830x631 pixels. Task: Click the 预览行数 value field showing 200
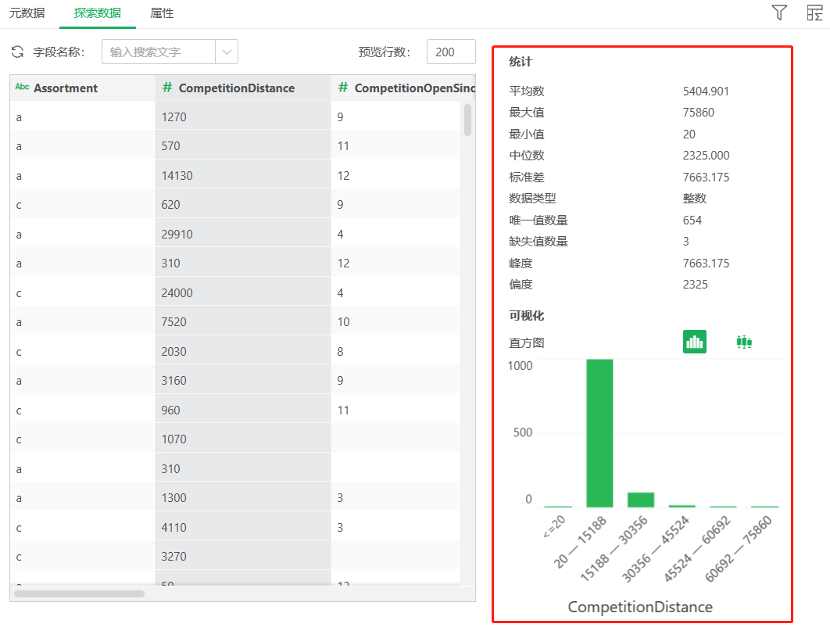[451, 51]
